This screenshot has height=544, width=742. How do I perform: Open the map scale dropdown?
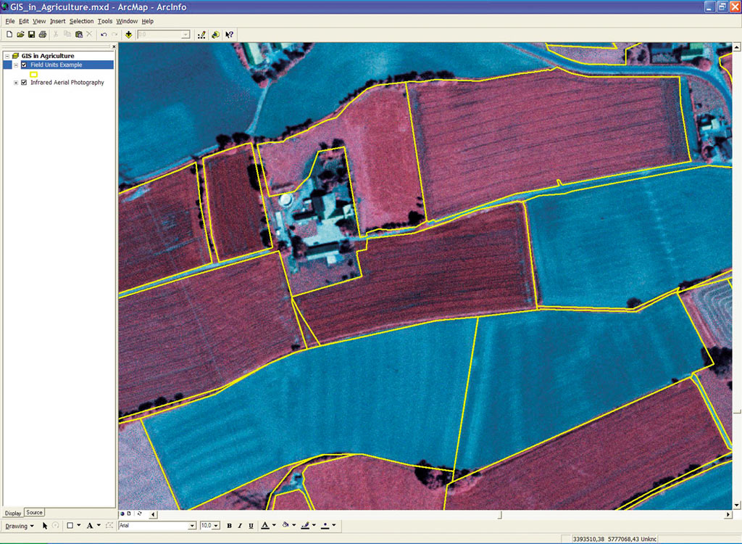(185, 35)
